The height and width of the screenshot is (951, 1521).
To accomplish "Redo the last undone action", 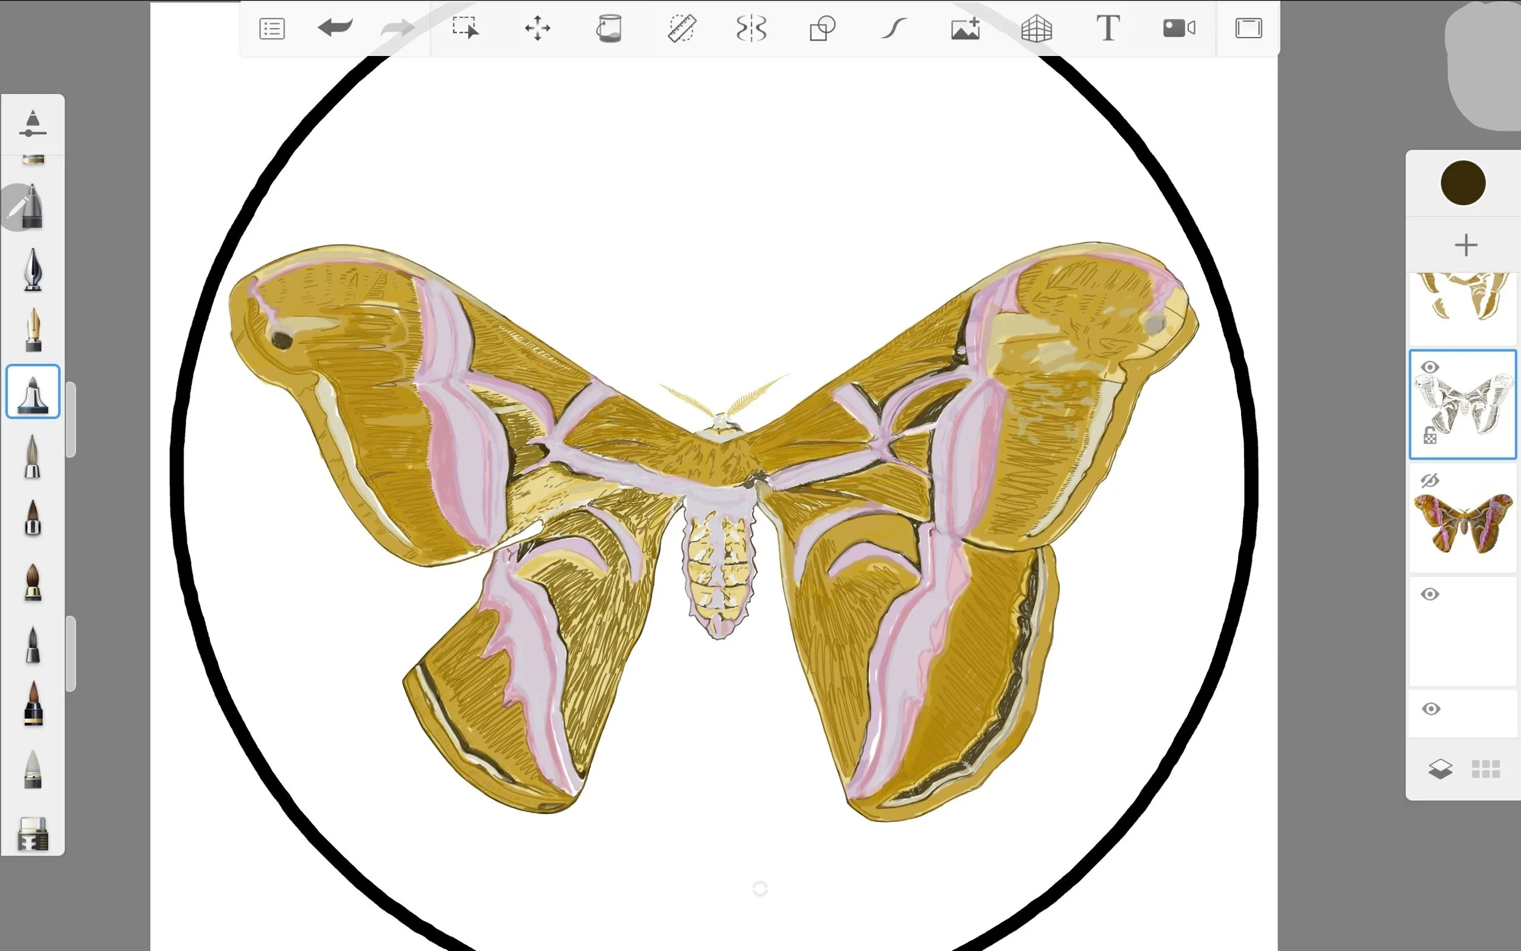I will 398,27.
